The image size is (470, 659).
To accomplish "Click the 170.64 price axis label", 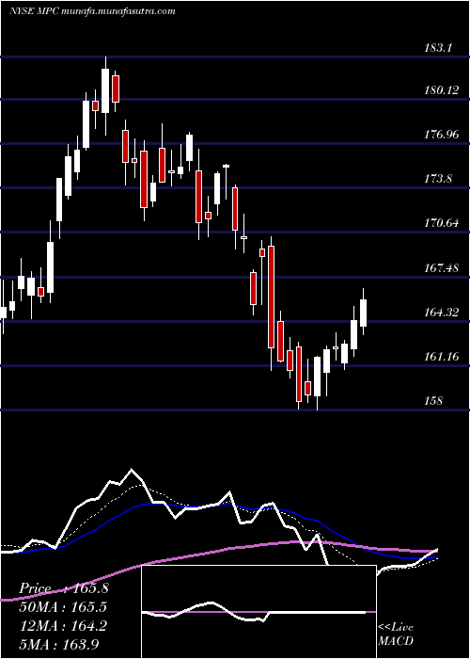I will click(442, 223).
